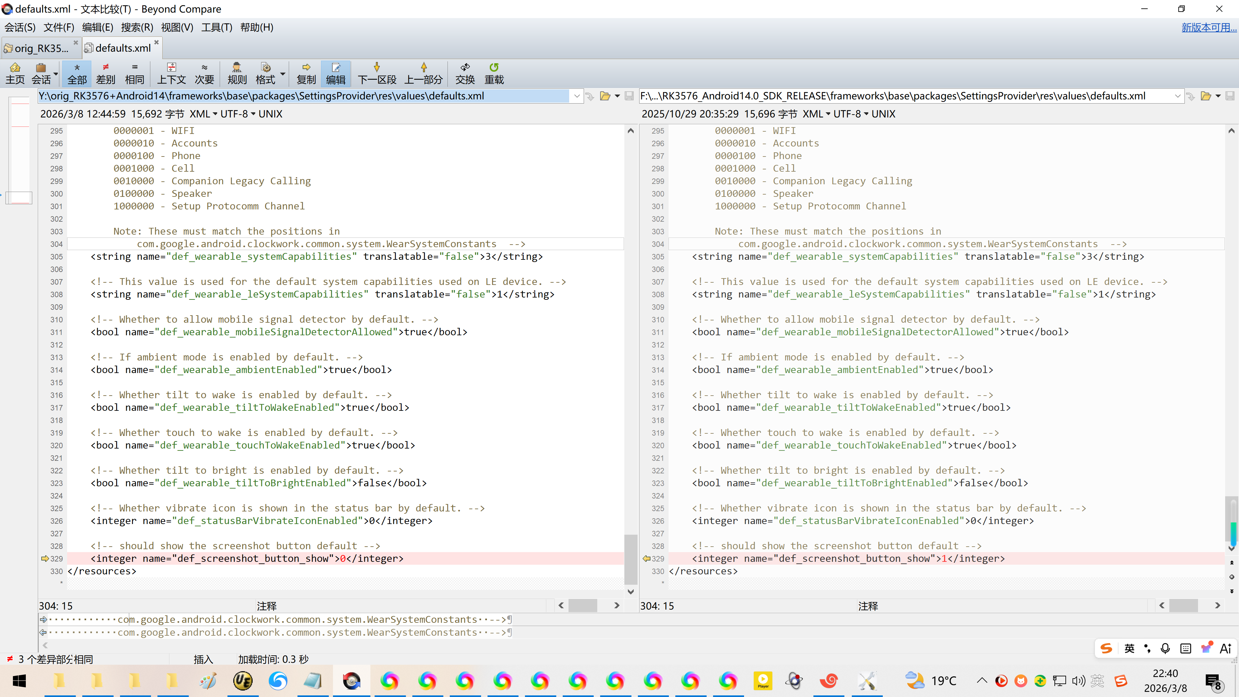Expand left file path dropdown

tap(577, 96)
